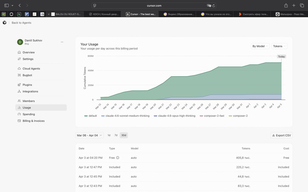Open the pinned Trello tab
The height and width of the screenshot is (192, 308).
27,14
